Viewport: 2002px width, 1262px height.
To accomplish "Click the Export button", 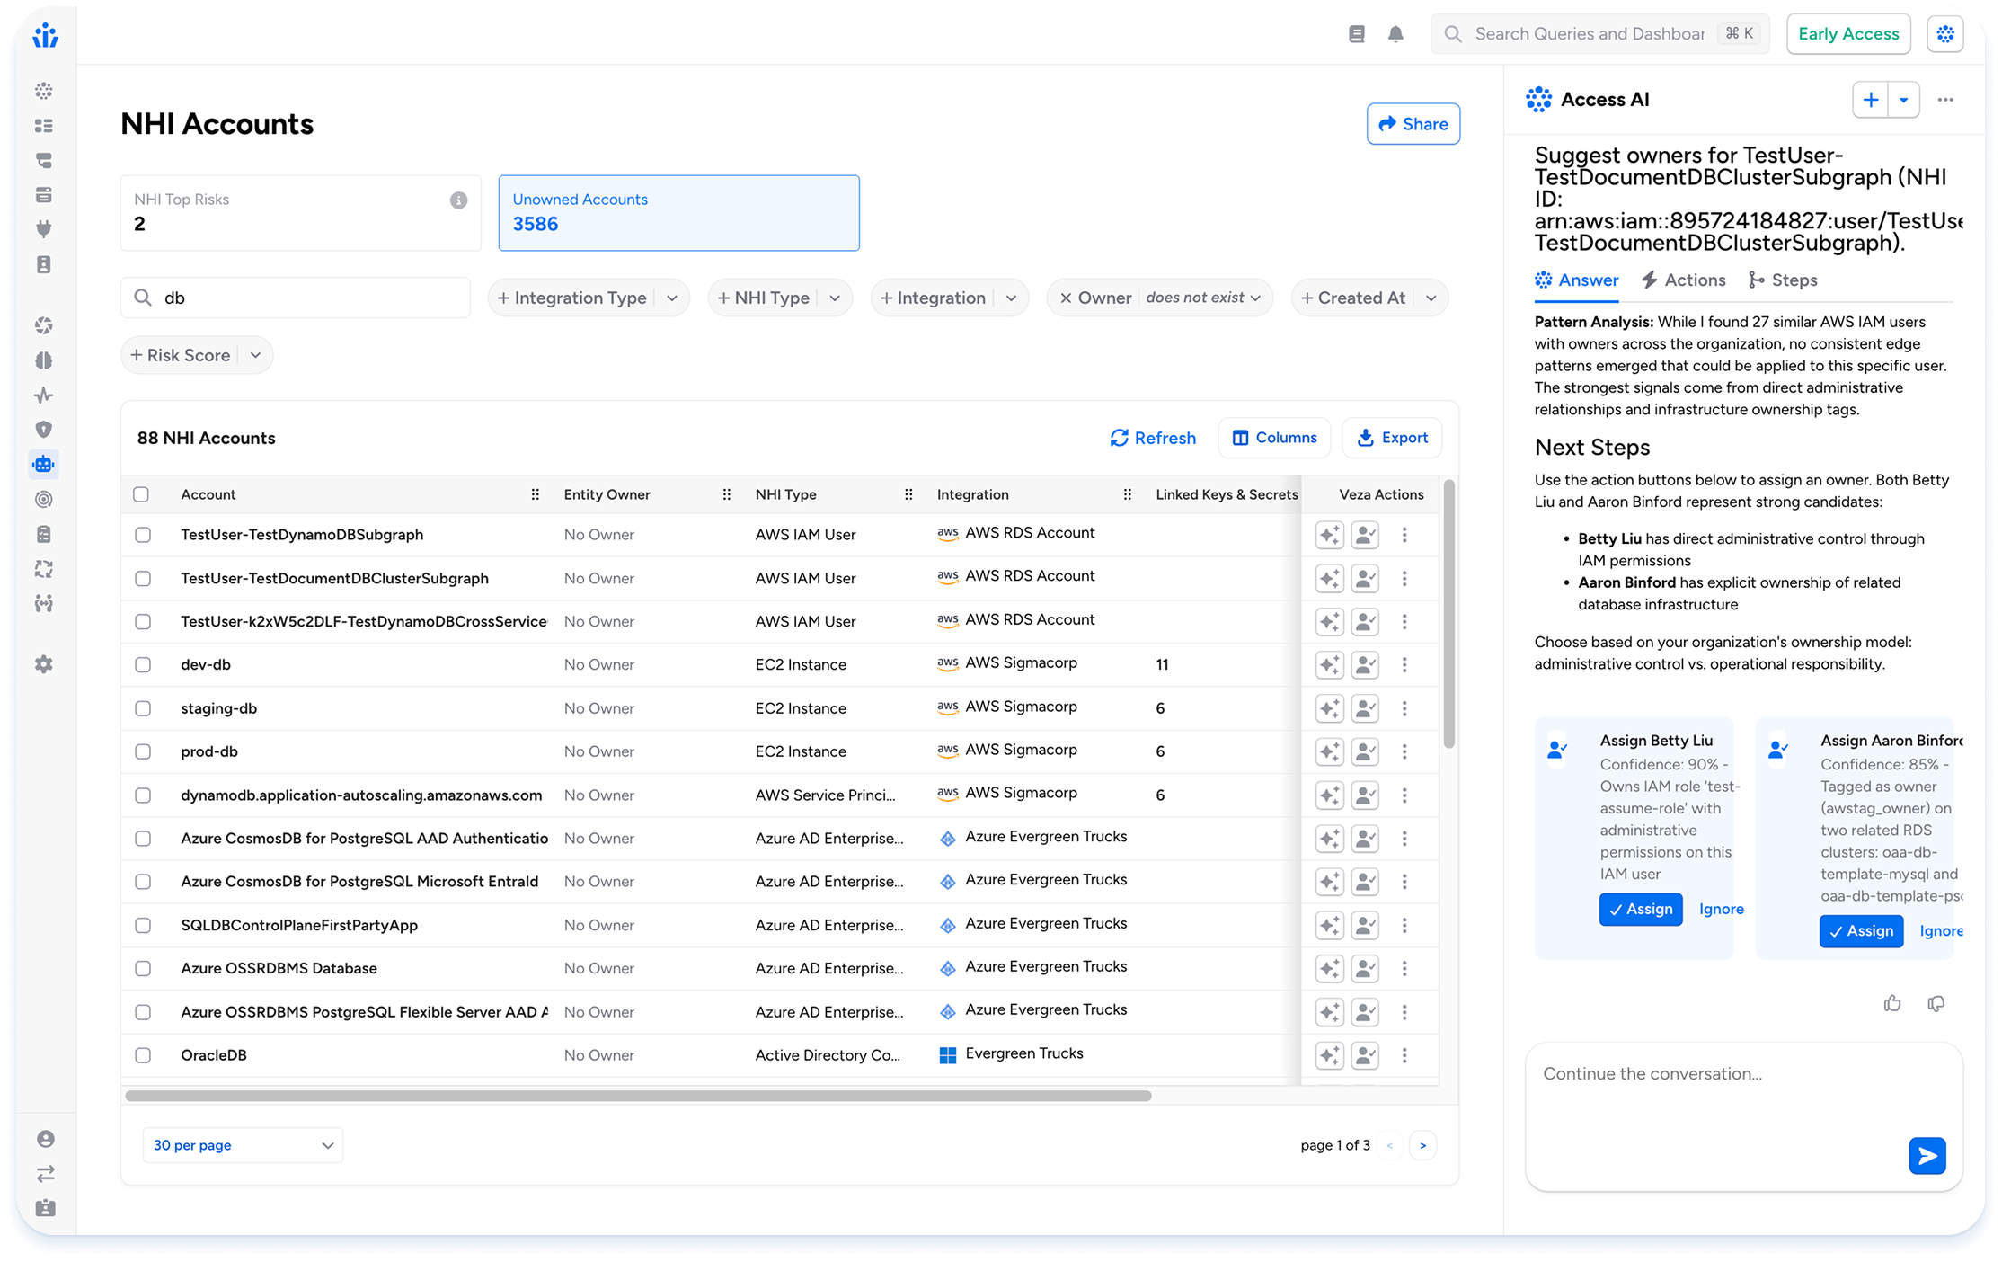I will tap(1392, 438).
